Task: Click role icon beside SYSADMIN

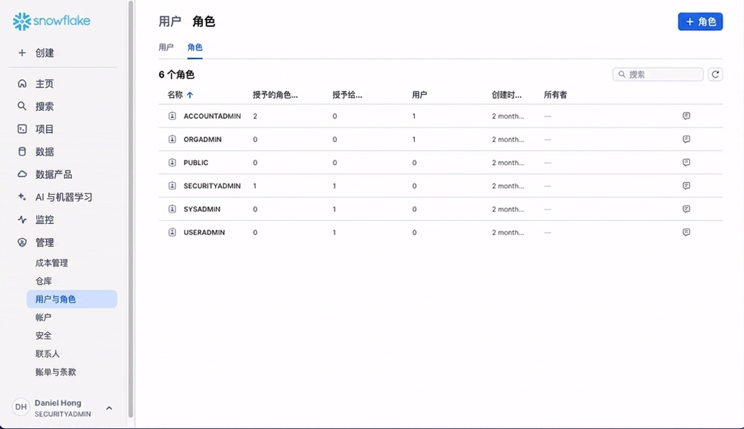Action: (x=172, y=209)
